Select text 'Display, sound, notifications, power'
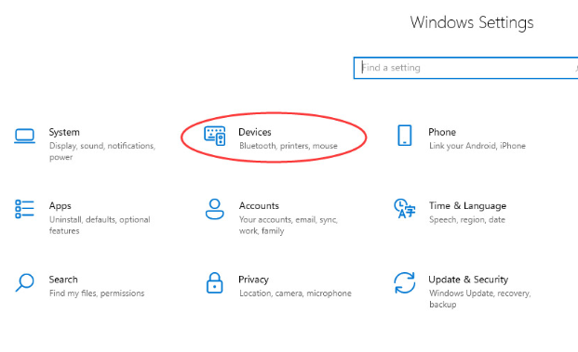Image resolution: width=578 pixels, height=352 pixels. (x=102, y=151)
